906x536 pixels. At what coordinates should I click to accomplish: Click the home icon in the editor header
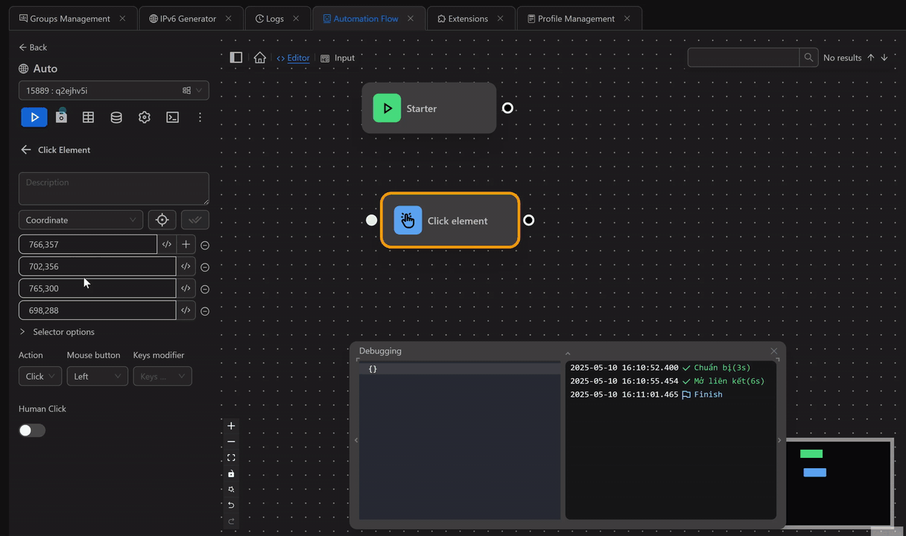pyautogui.click(x=259, y=57)
